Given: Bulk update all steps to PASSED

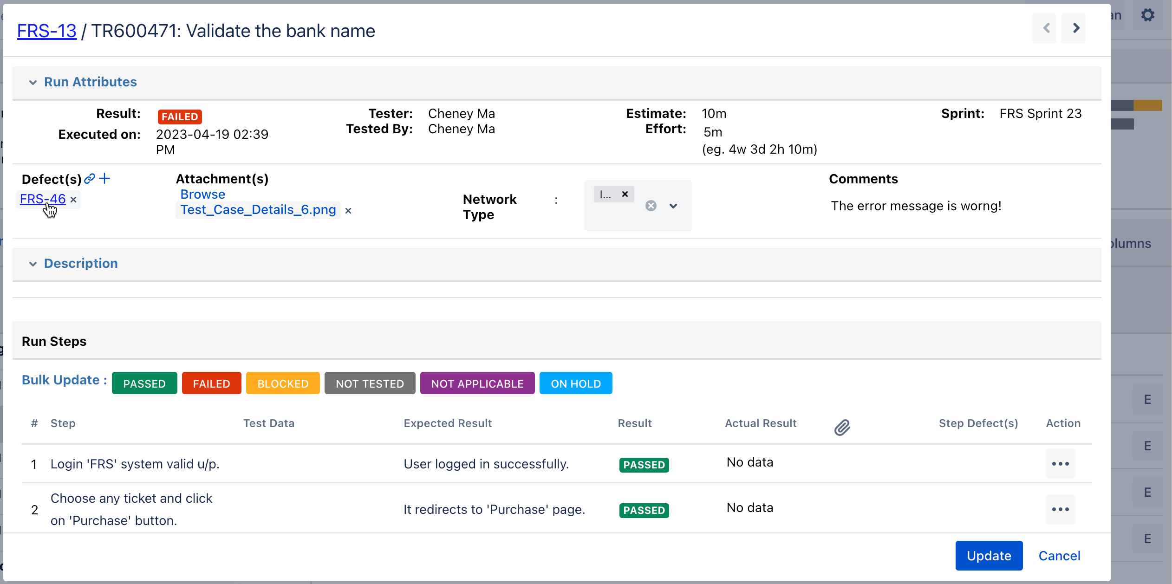Looking at the screenshot, I should pyautogui.click(x=144, y=383).
